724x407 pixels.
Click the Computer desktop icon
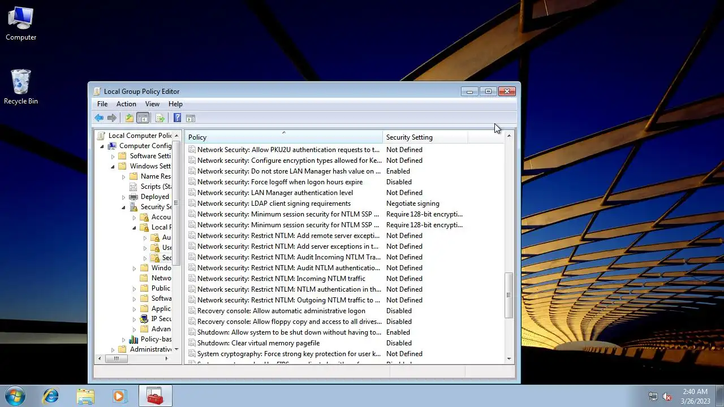pyautogui.click(x=21, y=24)
